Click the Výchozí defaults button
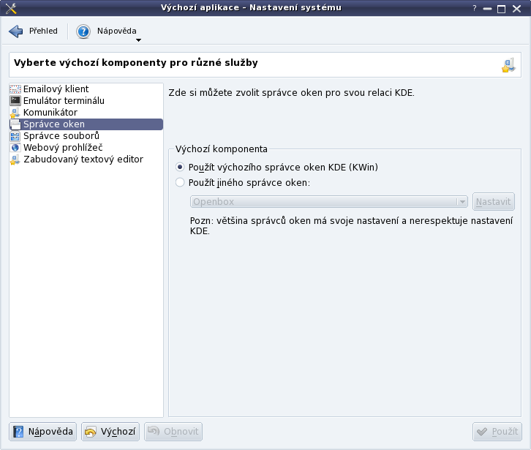This screenshot has width=531, height=450. click(x=110, y=432)
